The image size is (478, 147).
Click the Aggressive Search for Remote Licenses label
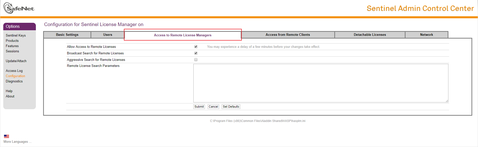(x=96, y=60)
